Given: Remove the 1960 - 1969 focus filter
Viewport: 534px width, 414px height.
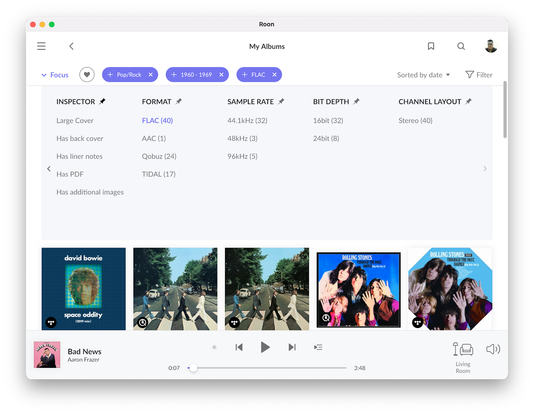Looking at the screenshot, I should (x=221, y=75).
